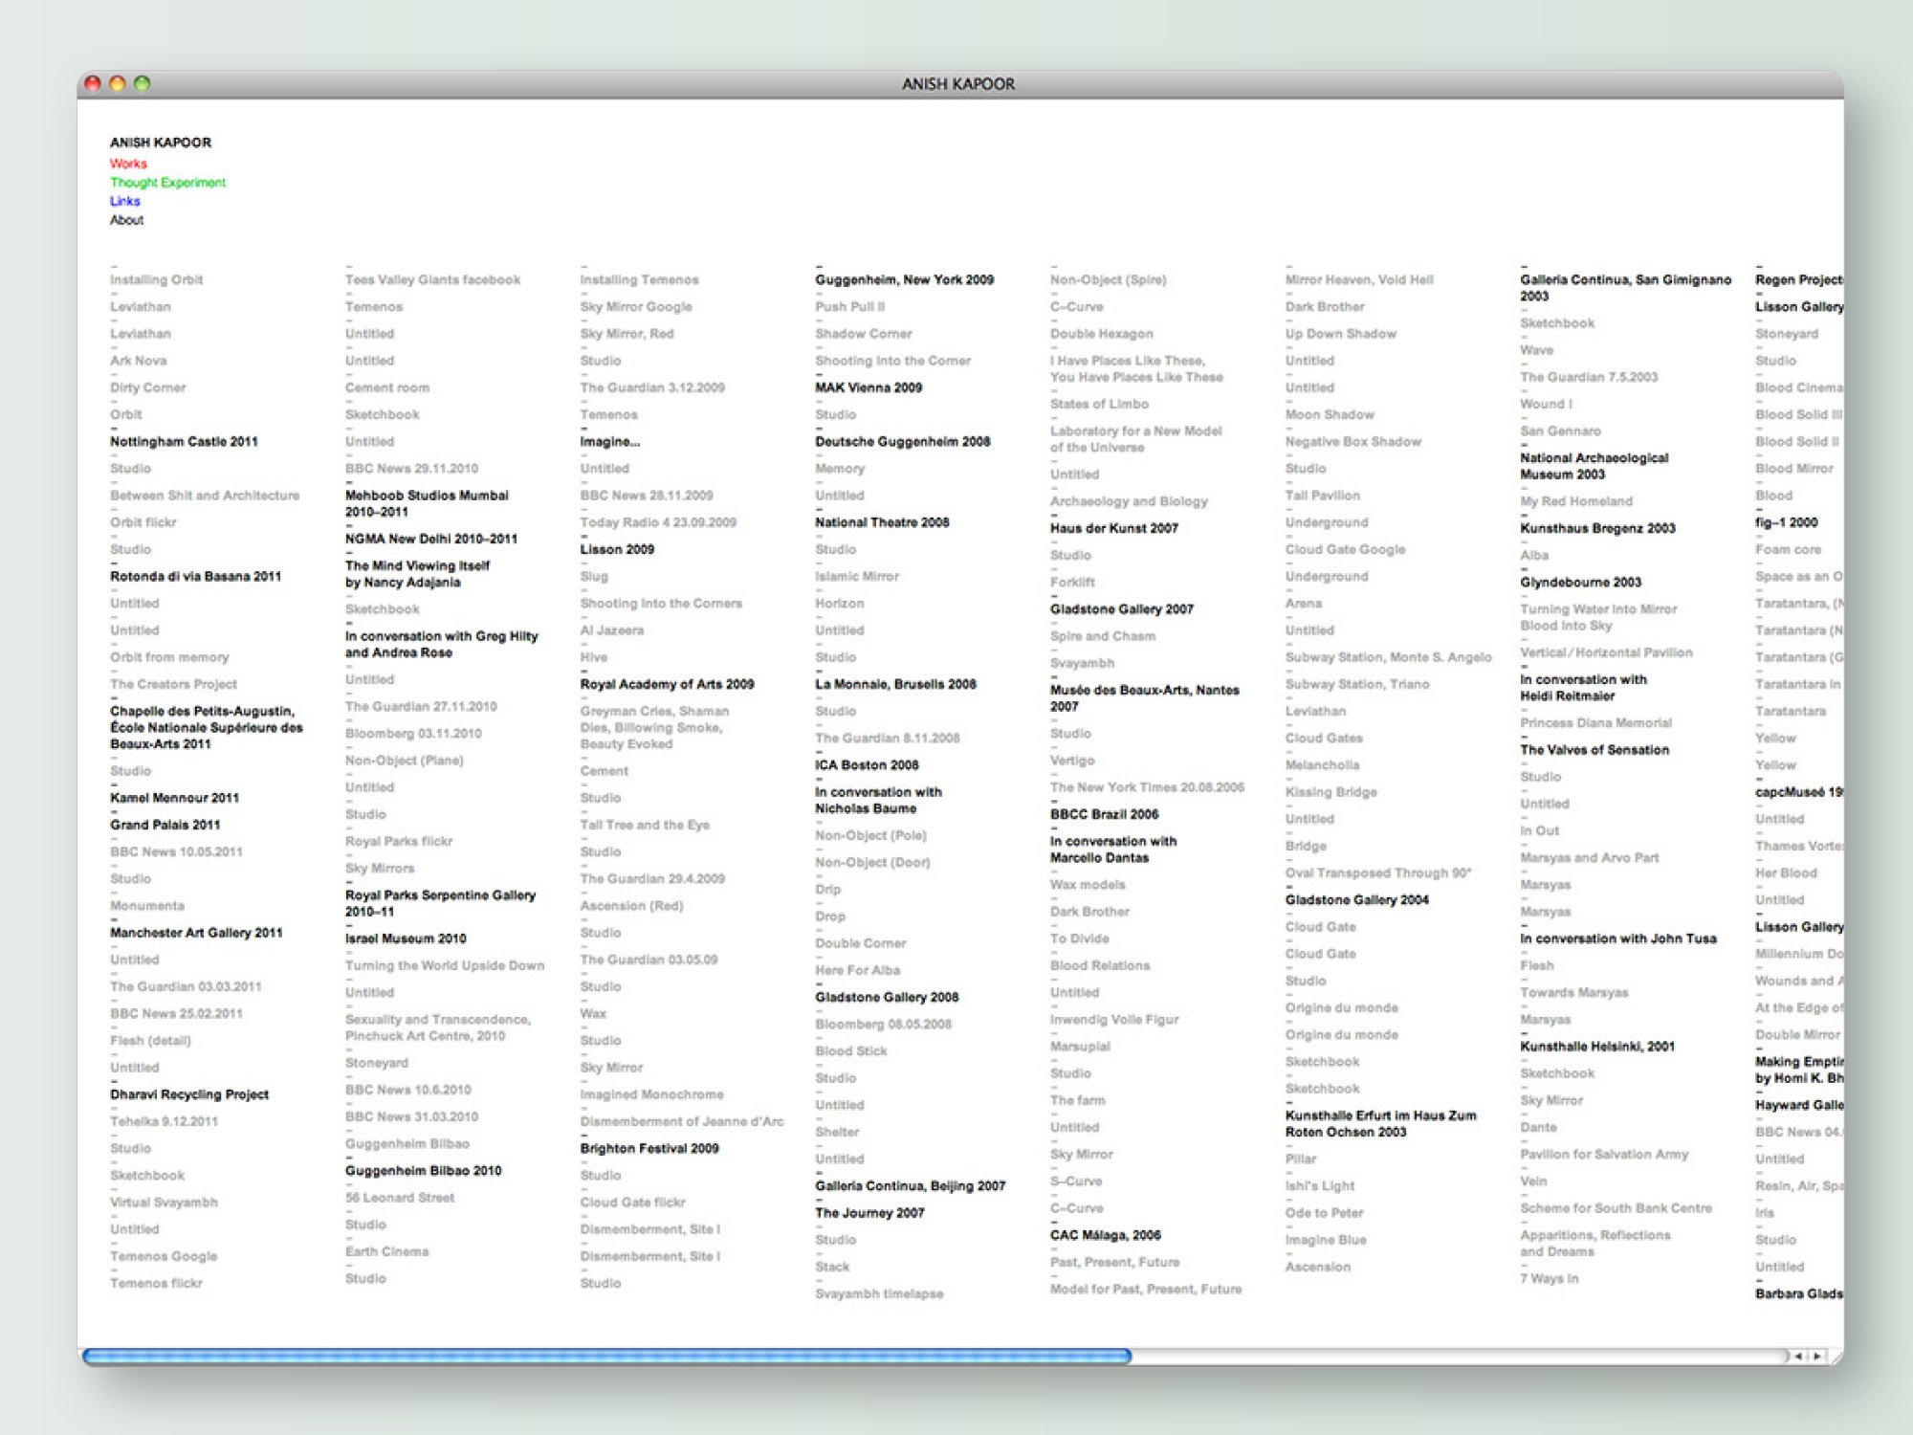The width and height of the screenshot is (1913, 1435).
Task: Open CAC Málaga, 2006 link
Action: click(x=1105, y=1235)
